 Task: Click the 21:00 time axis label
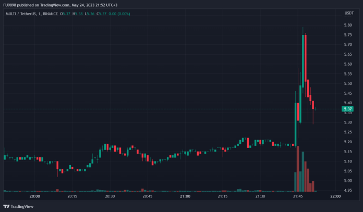tap(185, 196)
